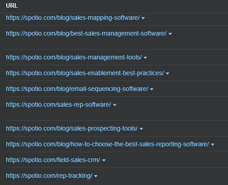Open the best-sales-management-software URL link
The width and height of the screenshot is (228, 185).
pos(86,33)
